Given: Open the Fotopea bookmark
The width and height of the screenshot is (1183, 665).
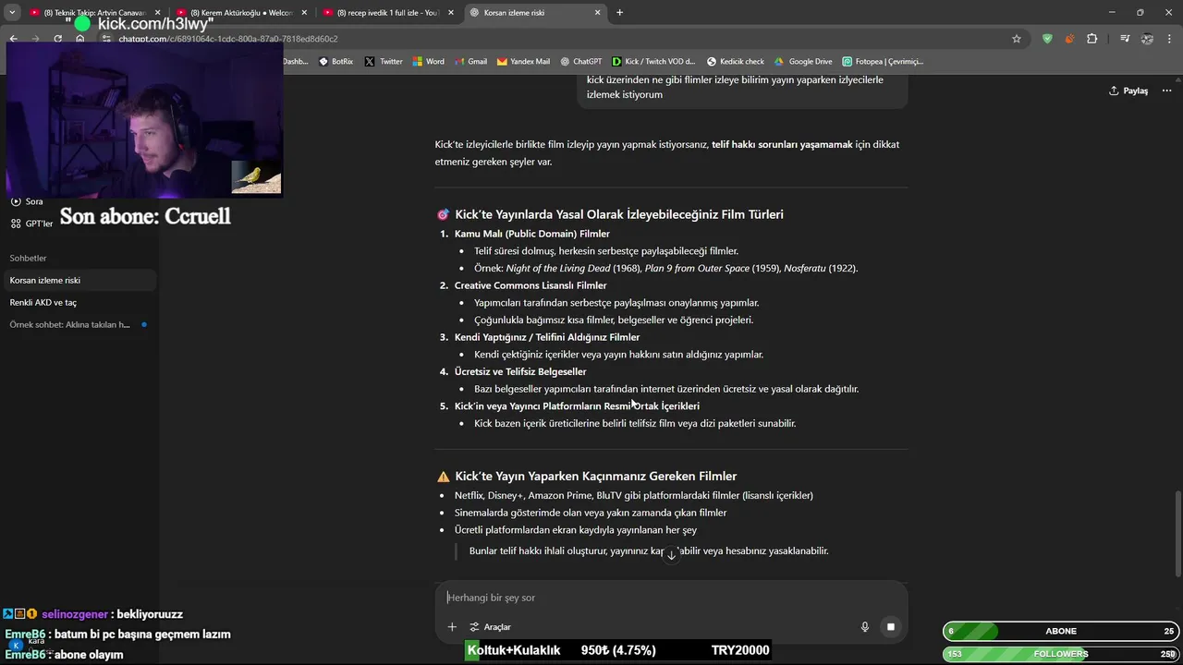Looking at the screenshot, I should (883, 62).
